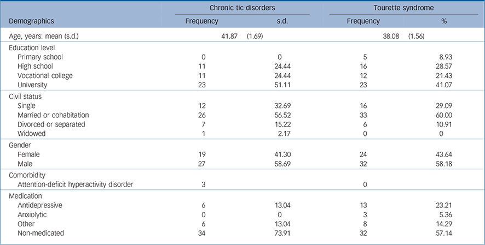Click the 32.69 value in Single row

[x=282, y=106]
